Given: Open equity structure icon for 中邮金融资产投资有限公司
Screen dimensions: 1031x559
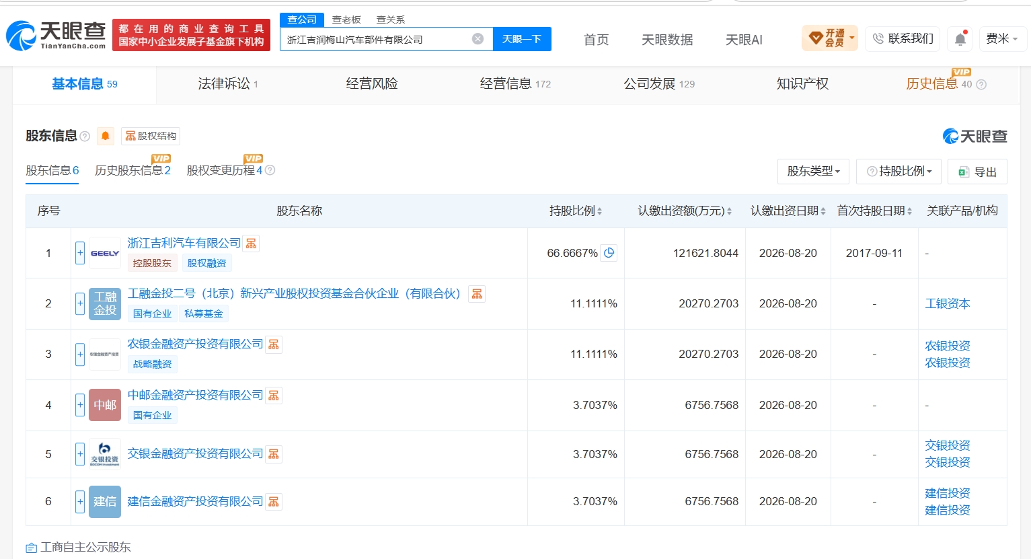Looking at the screenshot, I should tap(274, 396).
